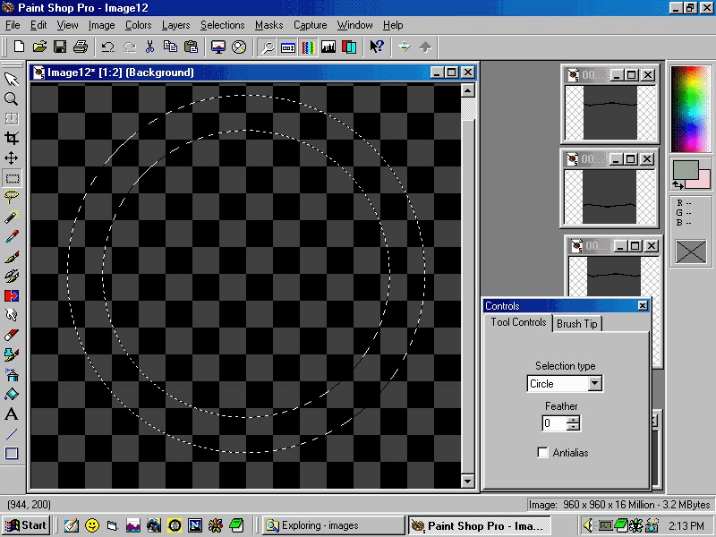Enable the Antialias checkbox
This screenshot has height=537, width=716.
coord(542,453)
